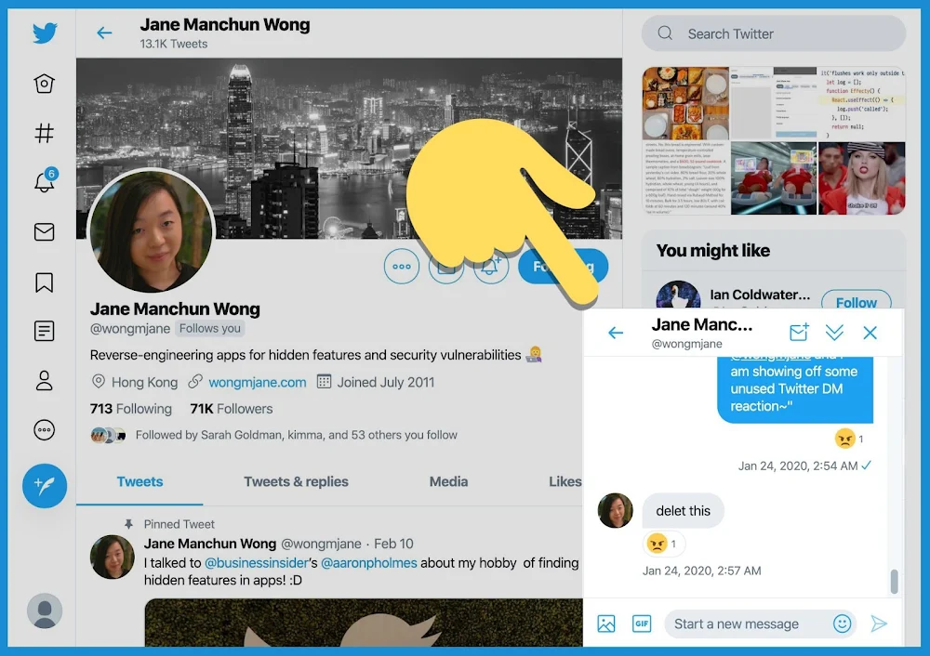Add image icon in message composer
This screenshot has width=930, height=656.
click(x=606, y=623)
